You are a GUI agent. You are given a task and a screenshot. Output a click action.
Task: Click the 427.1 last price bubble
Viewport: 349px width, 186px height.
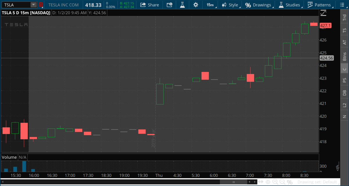point(325,26)
